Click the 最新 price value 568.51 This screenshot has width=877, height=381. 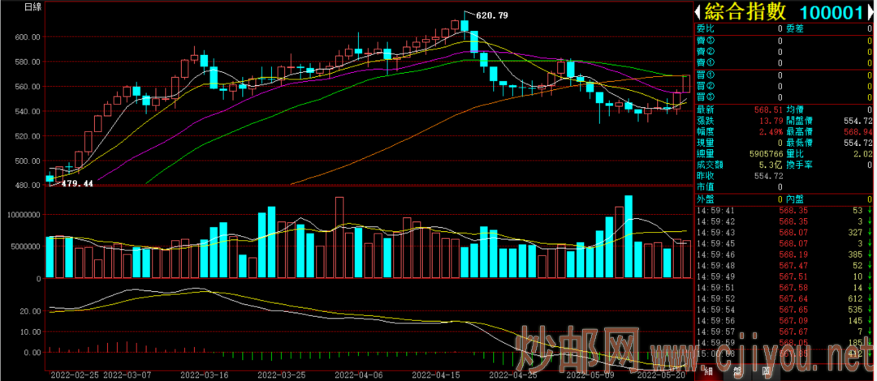pos(769,109)
